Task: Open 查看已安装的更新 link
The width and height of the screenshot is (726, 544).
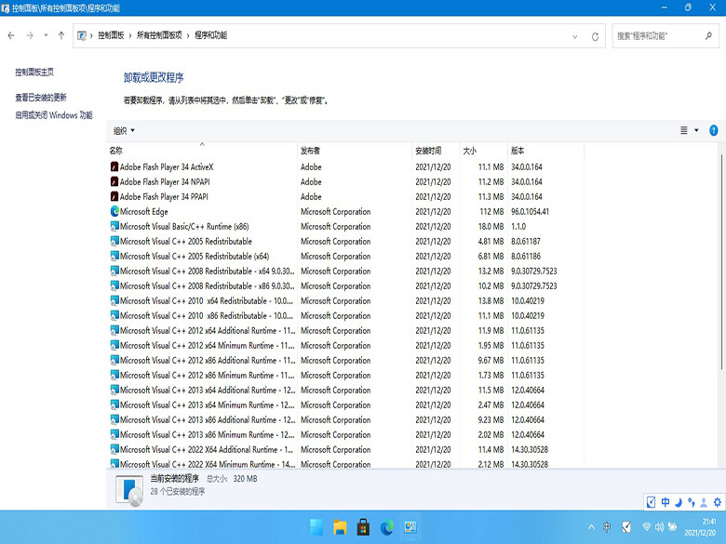Action: click(41, 98)
